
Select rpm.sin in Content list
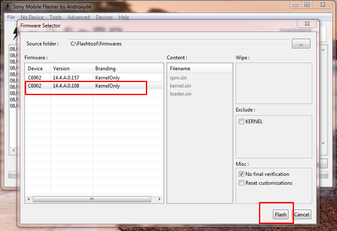[178, 78]
